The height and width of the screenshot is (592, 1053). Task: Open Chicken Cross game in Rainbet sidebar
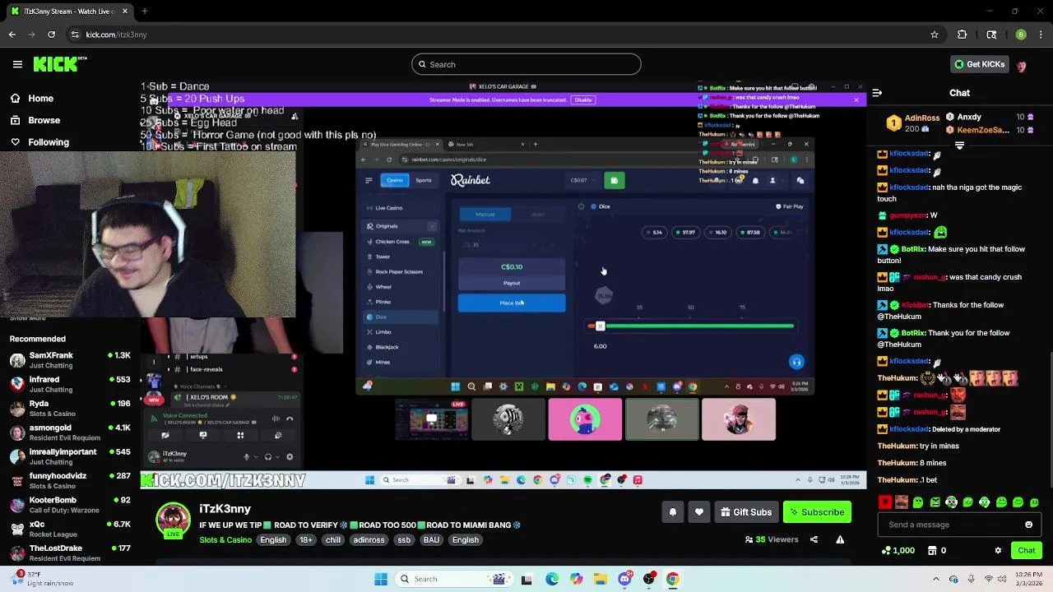[400, 242]
